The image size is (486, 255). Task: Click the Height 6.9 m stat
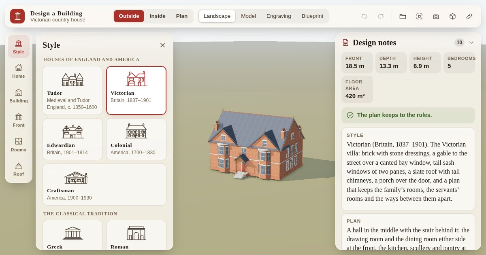coord(425,63)
